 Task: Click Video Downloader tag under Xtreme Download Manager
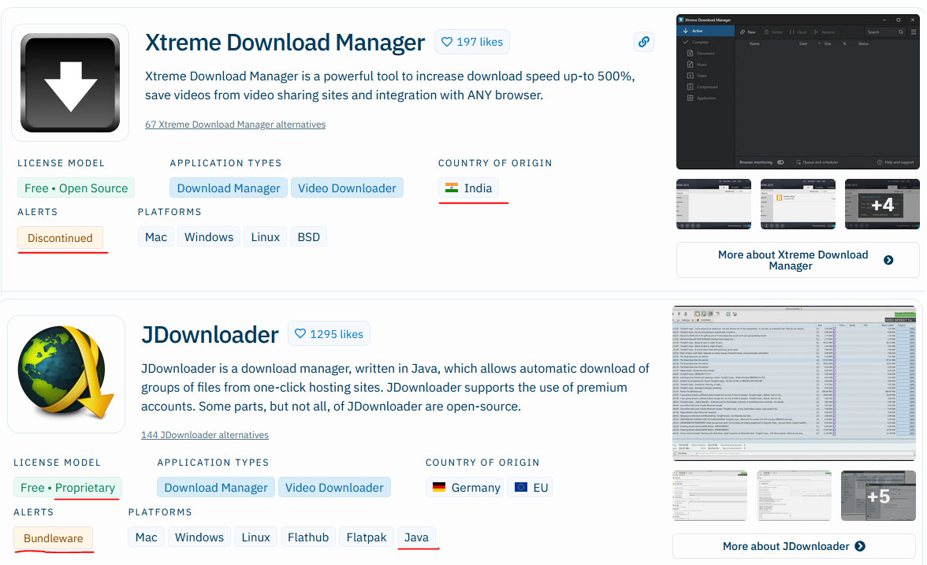(347, 188)
